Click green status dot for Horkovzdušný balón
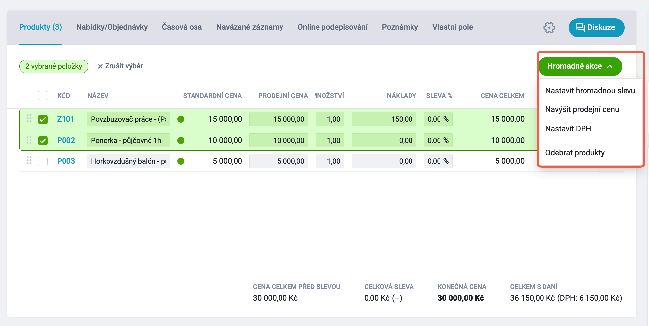 tap(181, 161)
